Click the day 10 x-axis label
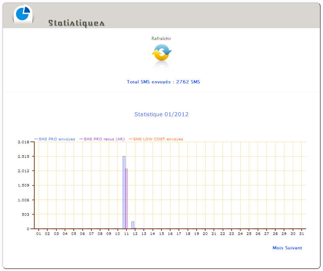The width and height of the screenshot is (323, 271). [118, 234]
